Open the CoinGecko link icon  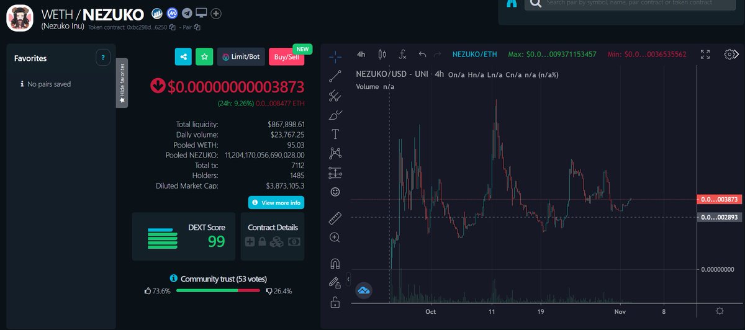pos(158,13)
